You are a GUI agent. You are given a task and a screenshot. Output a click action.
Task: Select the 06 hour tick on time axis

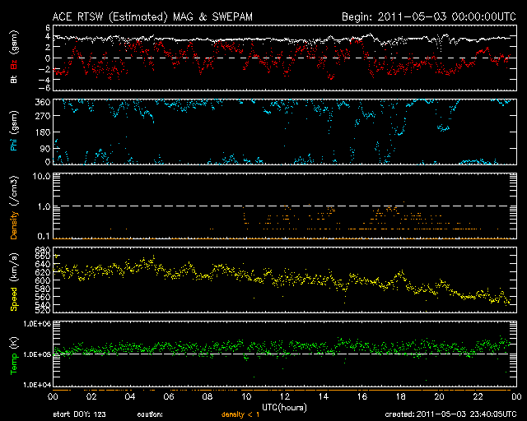168,396
